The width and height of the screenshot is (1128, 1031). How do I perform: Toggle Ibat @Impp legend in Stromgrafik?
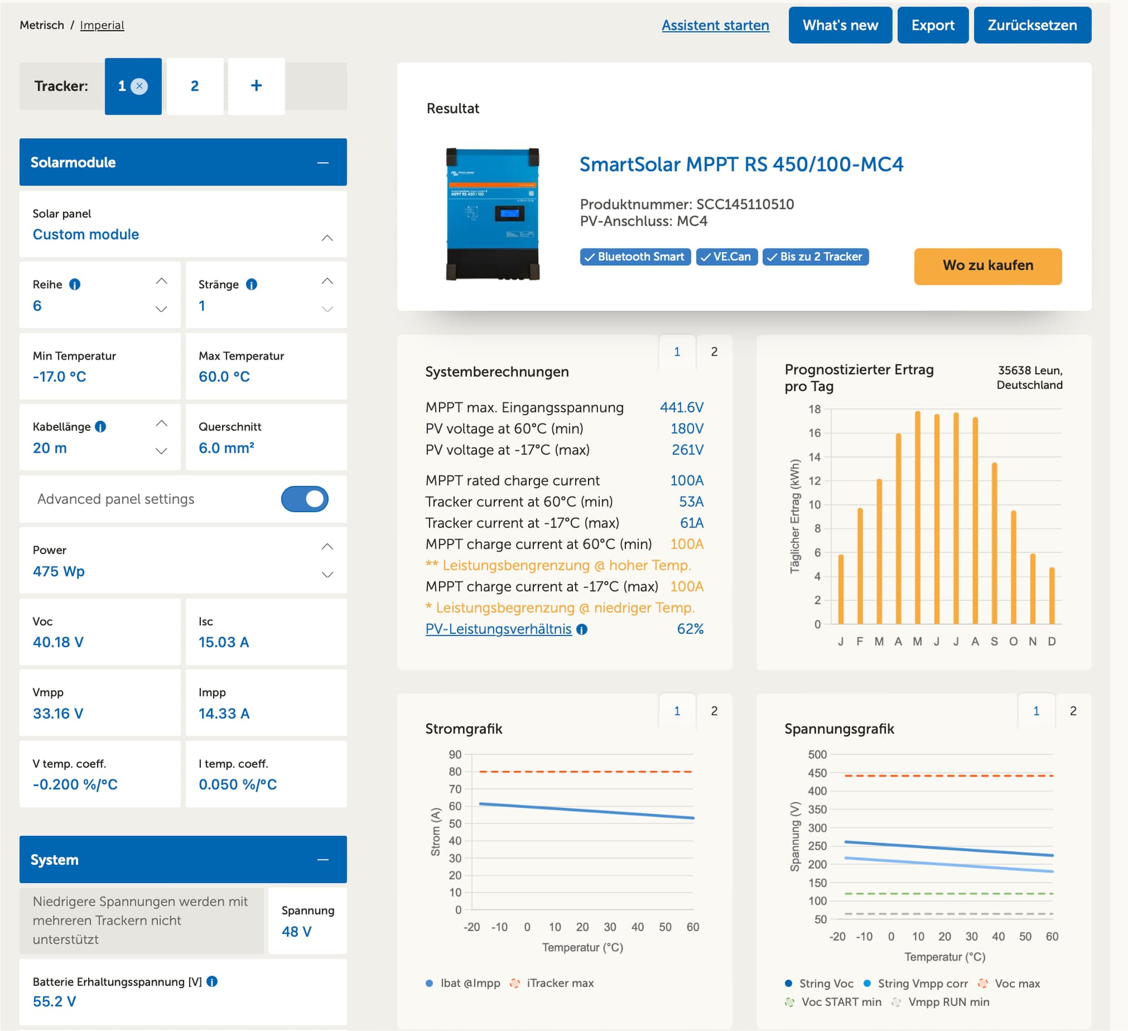462,983
